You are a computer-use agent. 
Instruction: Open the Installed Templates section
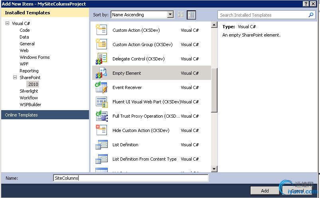click(45, 13)
